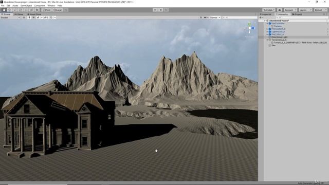
Task: Switch to the Project tab
Action: [x=297, y=14]
